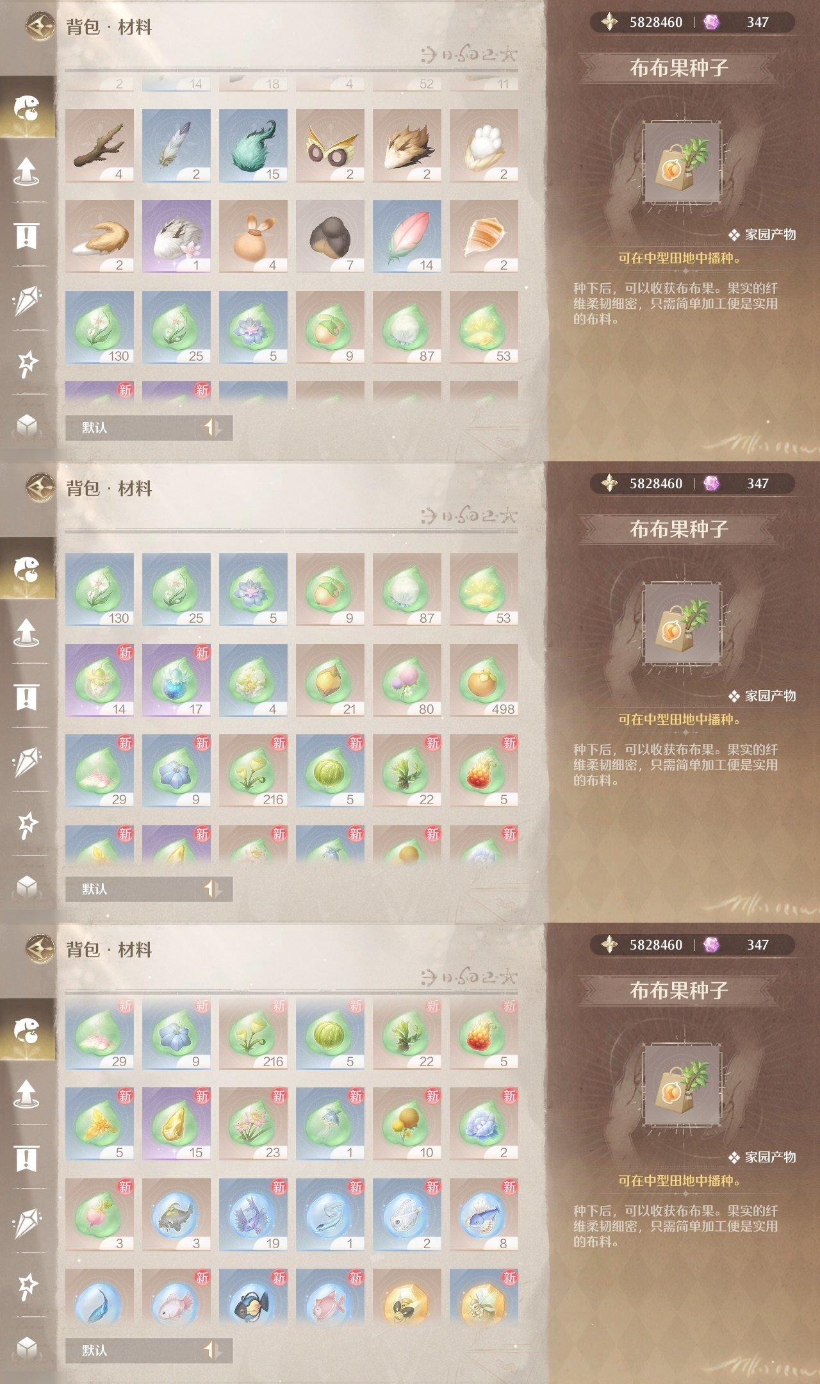Select the purple winged fish showing 19

click(253, 1215)
